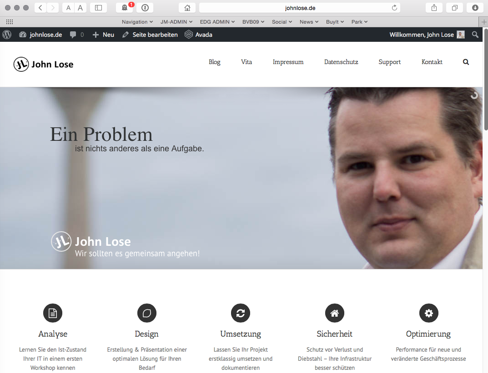Click the Umsetzung refresh icon
Image resolution: width=488 pixels, height=373 pixels.
(x=241, y=313)
